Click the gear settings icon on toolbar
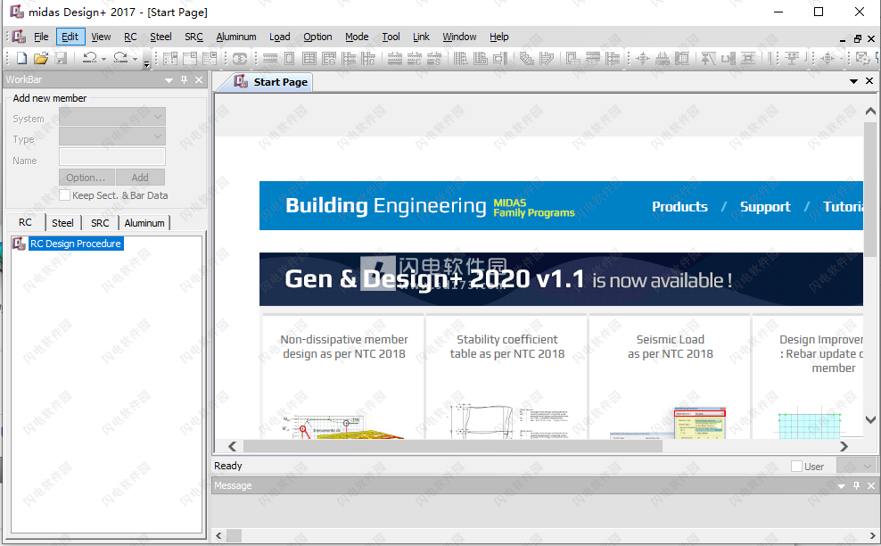This screenshot has height=546, width=881. click(x=862, y=59)
